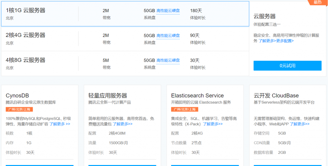Select the 1核1G 云服务器 configuration row

tap(125, 14)
